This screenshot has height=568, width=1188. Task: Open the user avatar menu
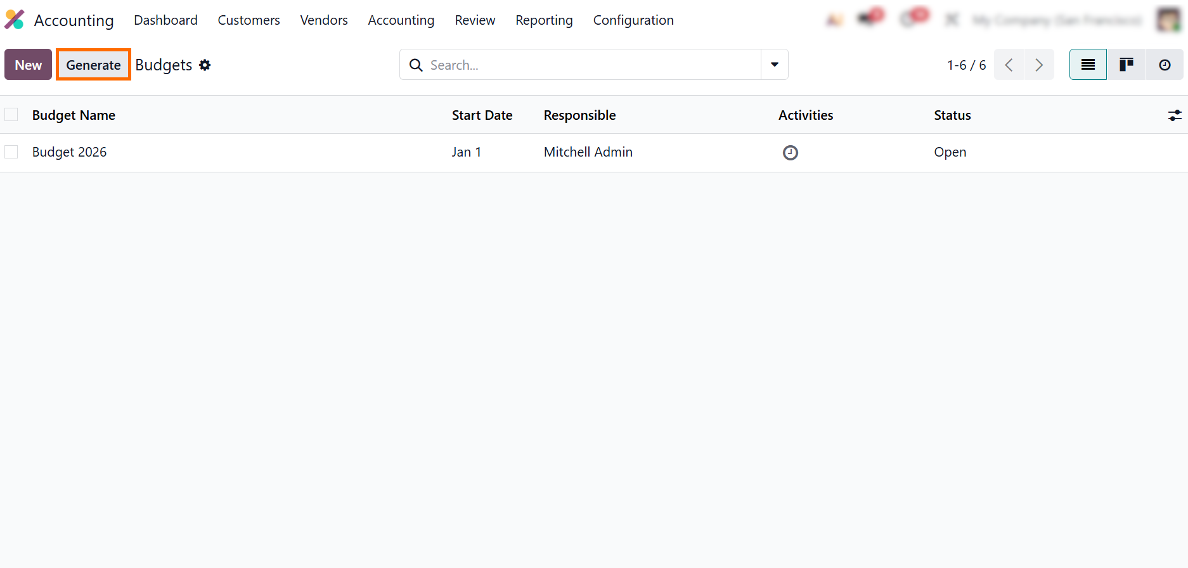point(1168,20)
